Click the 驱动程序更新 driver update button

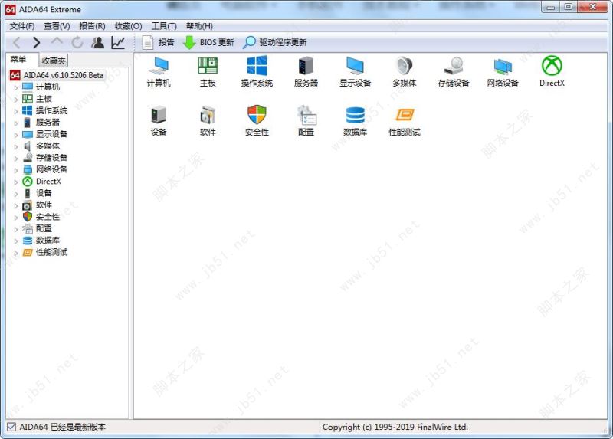275,42
